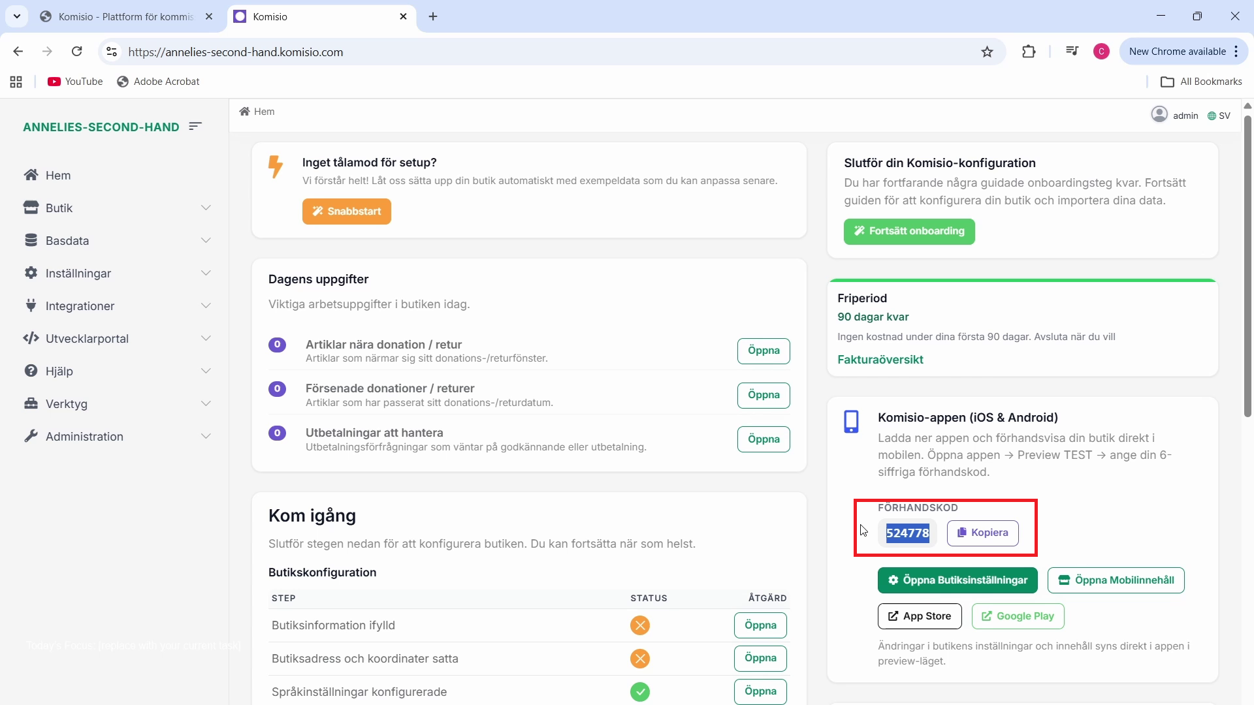Open the Chrome media control icon
This screenshot has width=1254, height=705.
[1072, 52]
